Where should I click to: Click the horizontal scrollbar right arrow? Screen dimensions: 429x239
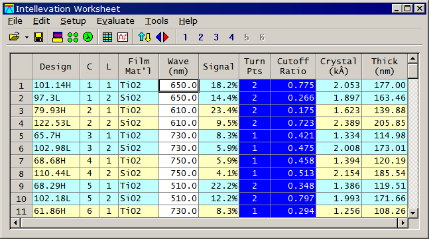click(402, 223)
